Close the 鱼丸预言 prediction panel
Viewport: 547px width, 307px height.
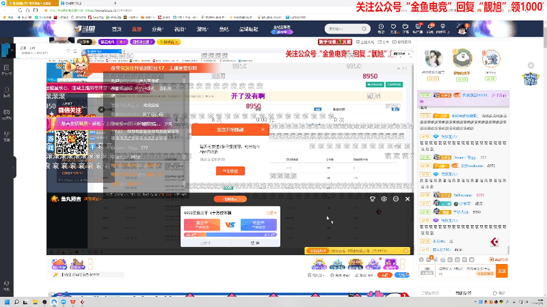(x=408, y=199)
